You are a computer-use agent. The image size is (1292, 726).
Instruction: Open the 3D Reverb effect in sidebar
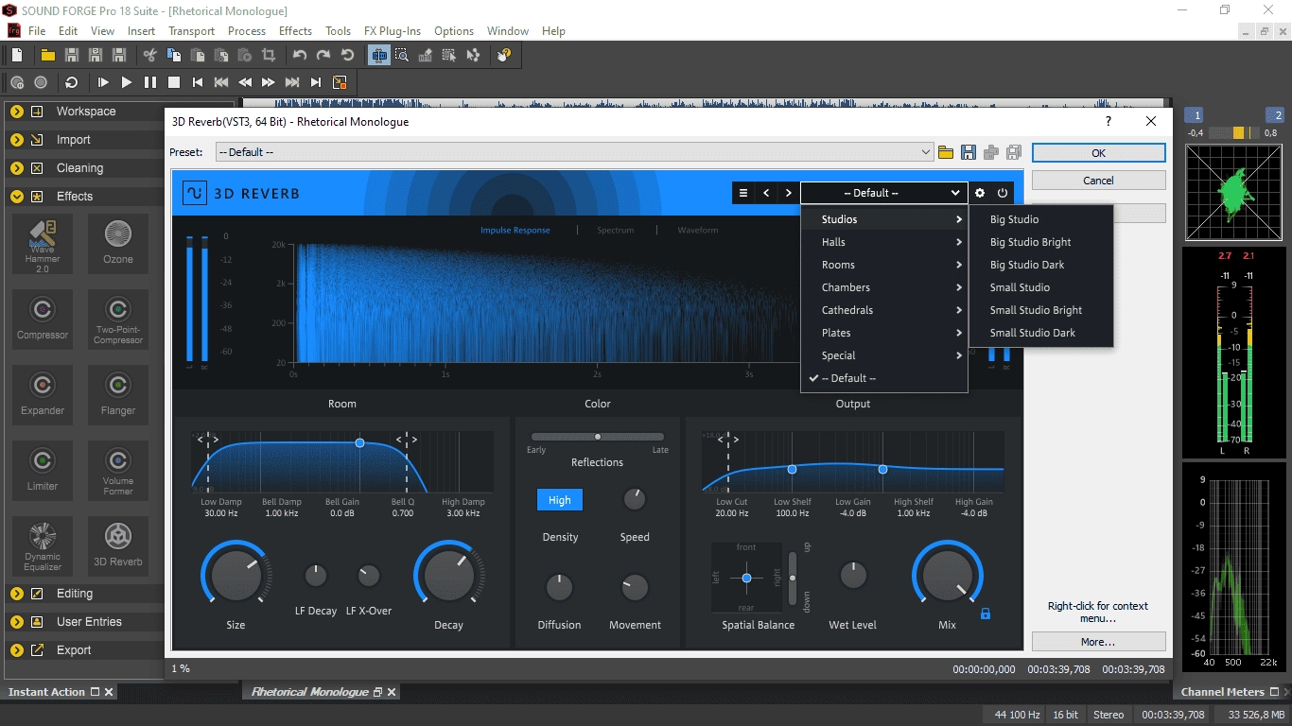pos(118,546)
